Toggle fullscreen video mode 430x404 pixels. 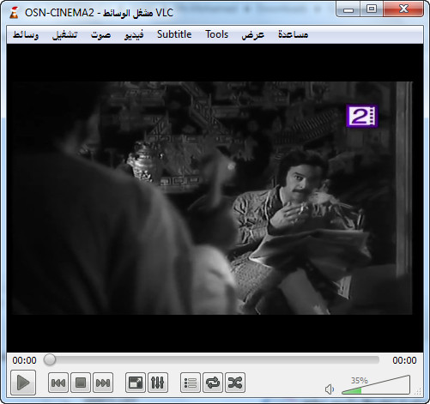coord(136,383)
